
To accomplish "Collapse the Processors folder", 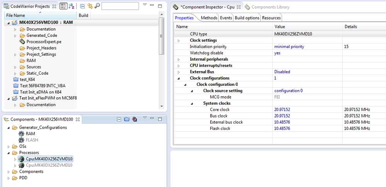I will coord(9,153).
